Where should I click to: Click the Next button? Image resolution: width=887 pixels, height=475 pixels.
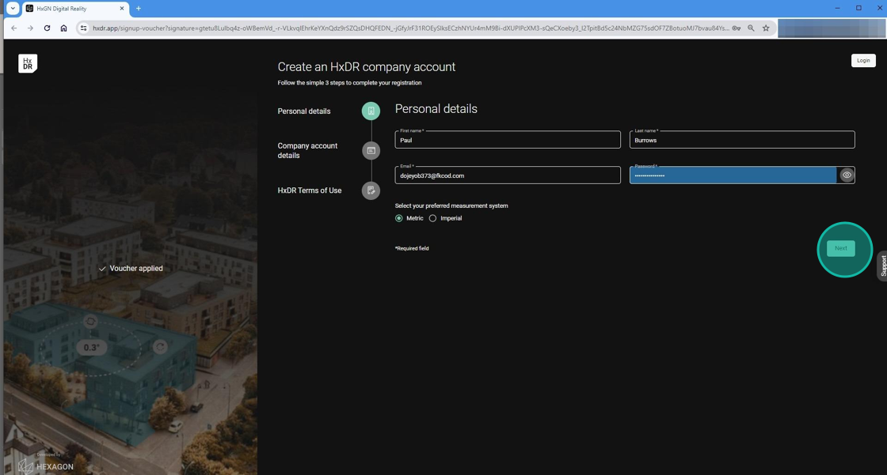[840, 248]
